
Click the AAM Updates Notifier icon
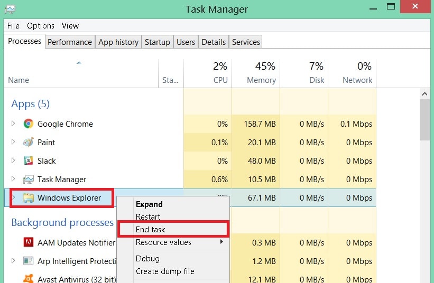pyautogui.click(x=29, y=243)
